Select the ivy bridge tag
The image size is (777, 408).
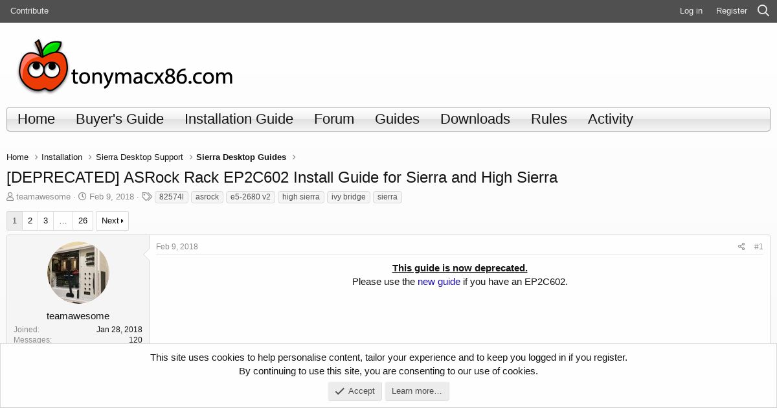(x=348, y=197)
